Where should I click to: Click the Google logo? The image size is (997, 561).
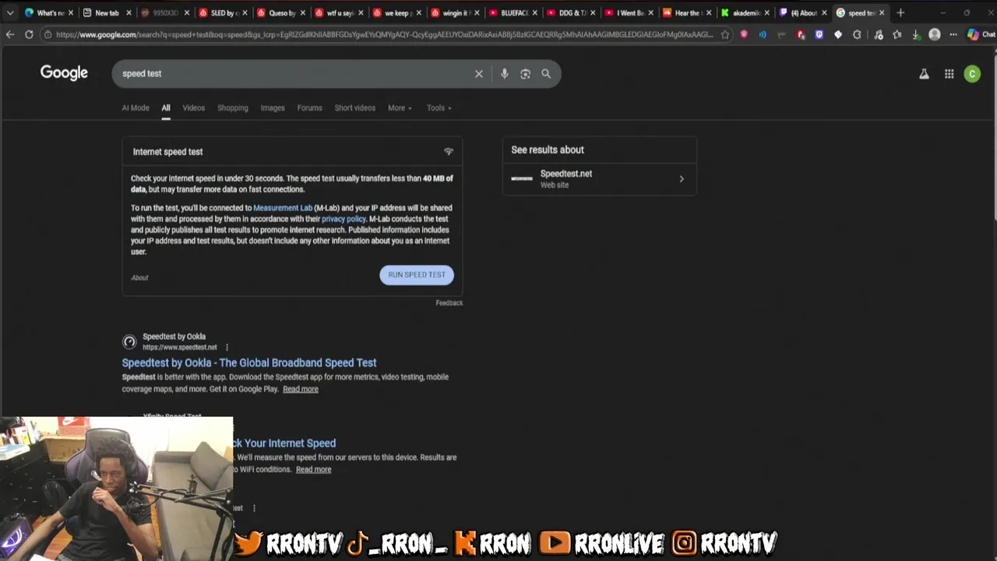pos(64,72)
